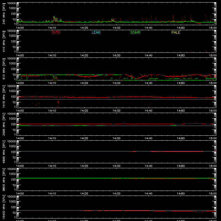Select the 8800 MHz [SFU] axis title
The height and width of the screenshot is (221, 221).
pos(4,179)
